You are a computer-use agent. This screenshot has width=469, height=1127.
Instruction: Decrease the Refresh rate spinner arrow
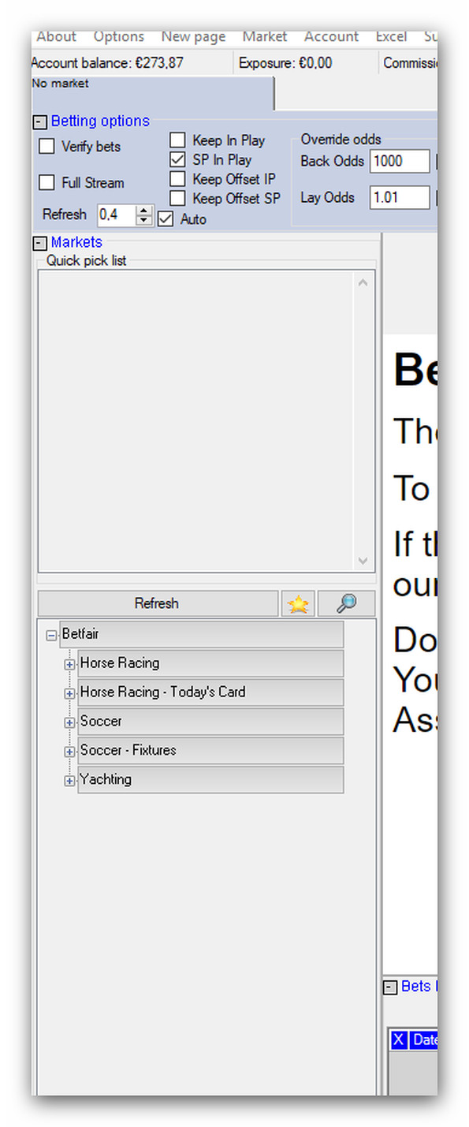pyautogui.click(x=143, y=220)
